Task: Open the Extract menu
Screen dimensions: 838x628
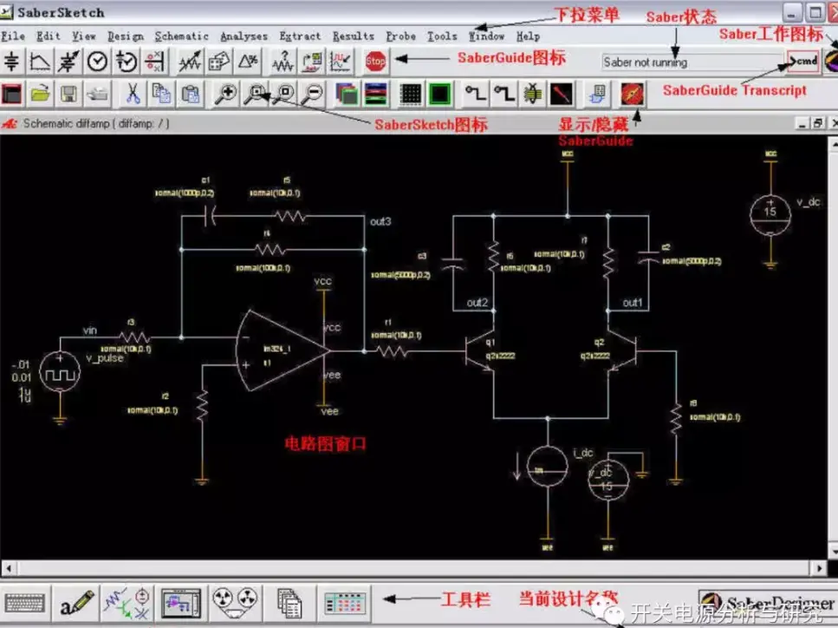Action: [x=300, y=36]
